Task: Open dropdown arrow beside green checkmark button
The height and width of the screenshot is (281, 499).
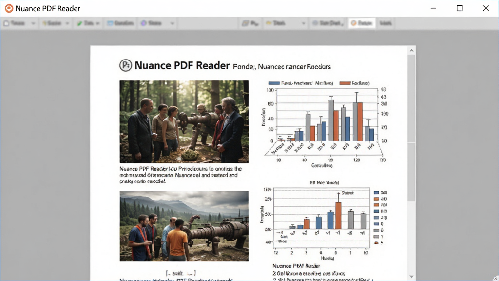Action: click(97, 23)
